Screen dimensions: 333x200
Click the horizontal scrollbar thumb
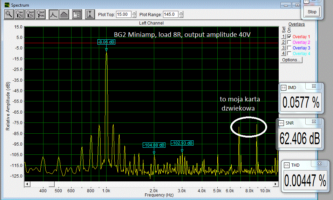(x=52, y=184)
